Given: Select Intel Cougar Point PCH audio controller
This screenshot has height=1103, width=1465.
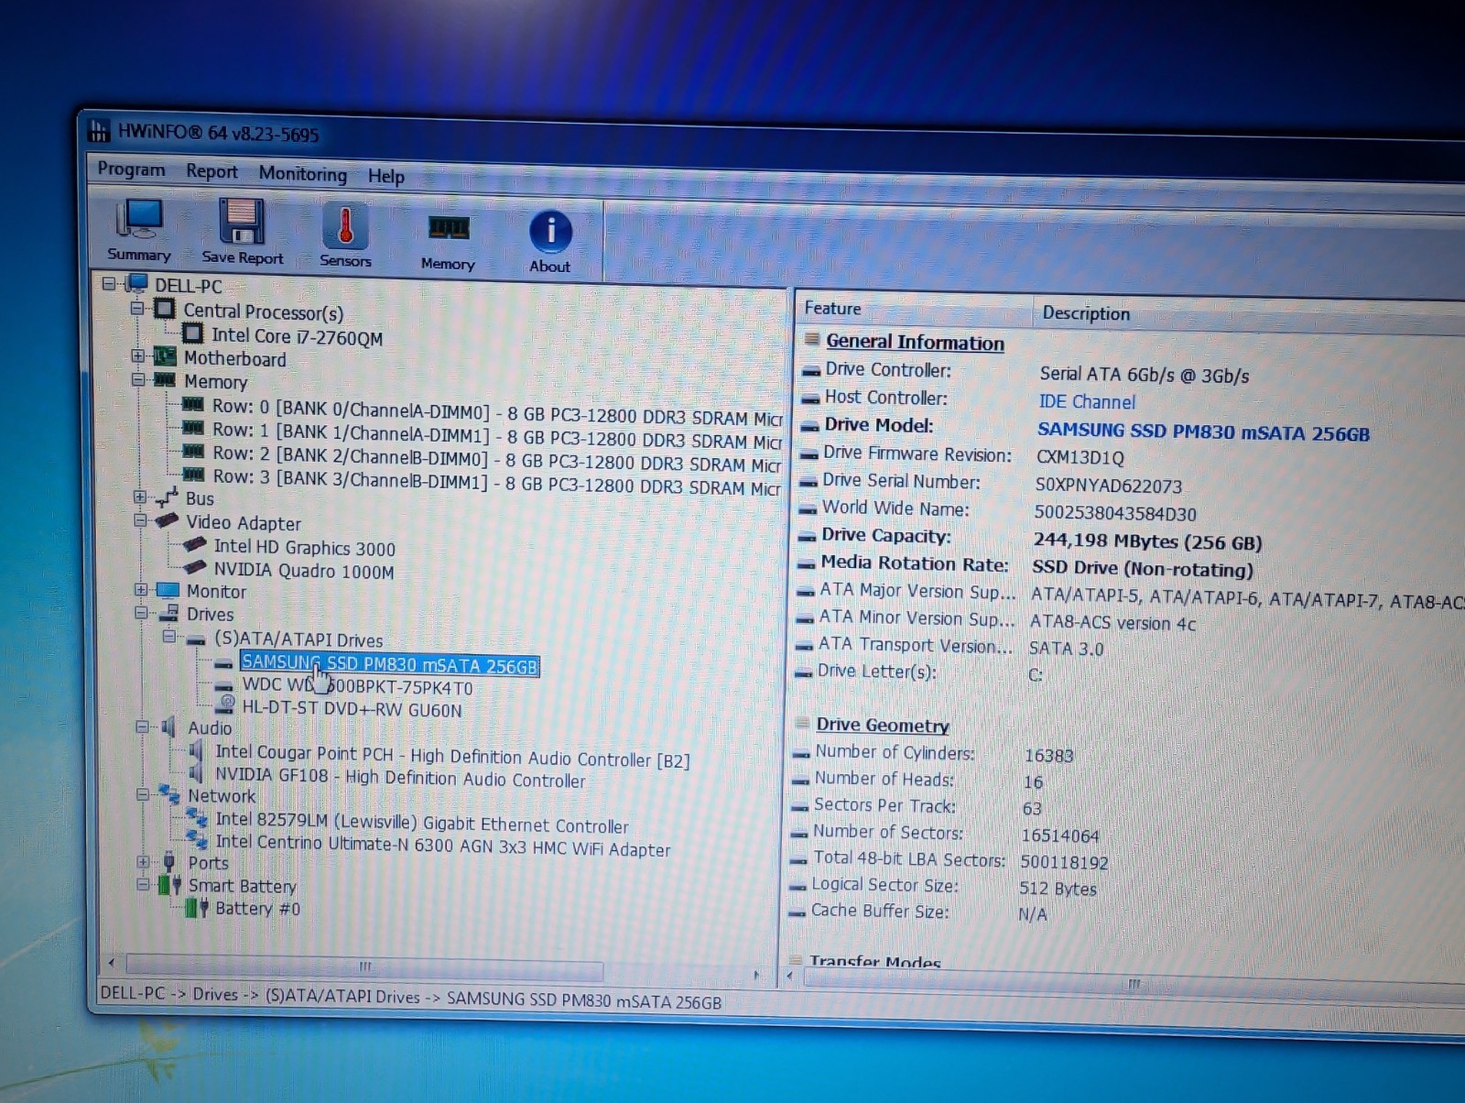Looking at the screenshot, I should coord(452,755).
